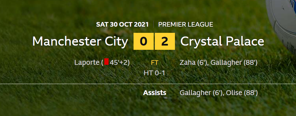The image size is (296, 116).
Task: Select the Manchester City team name
Action: click(x=80, y=42)
